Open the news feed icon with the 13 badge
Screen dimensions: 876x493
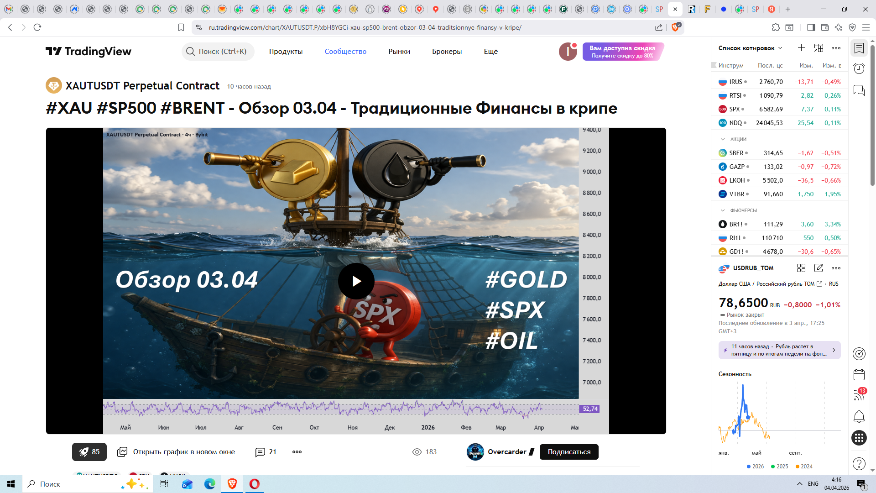859,395
